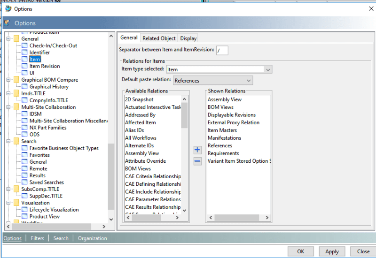376x258 pixels.
Task: Open the Item type selected dropdown
Action: coord(268,69)
